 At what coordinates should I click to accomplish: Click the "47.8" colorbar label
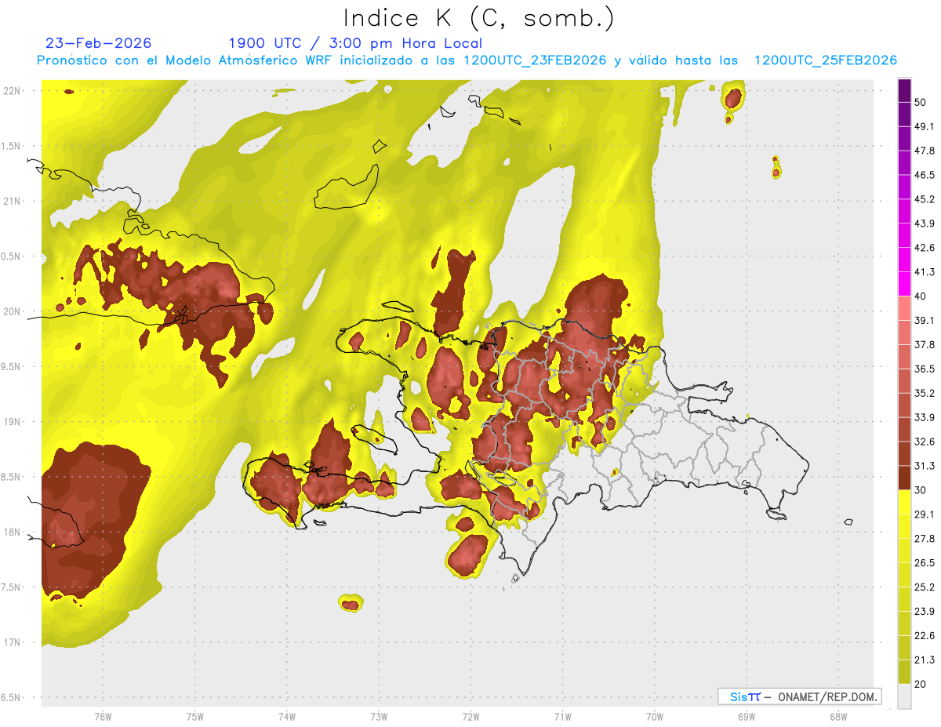925,151
